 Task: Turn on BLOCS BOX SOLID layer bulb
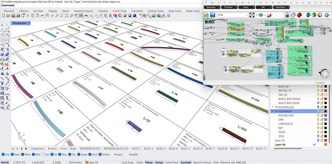pos(318,103)
